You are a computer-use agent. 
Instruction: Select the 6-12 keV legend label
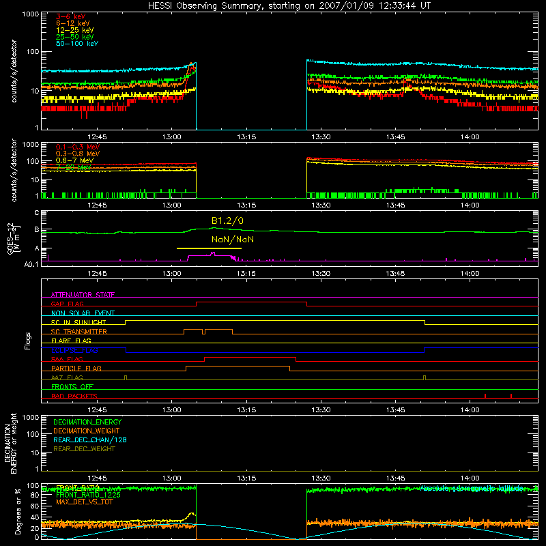(x=73, y=23)
